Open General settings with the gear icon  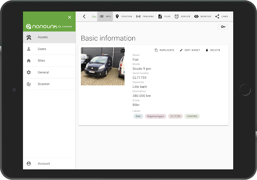click(49, 72)
